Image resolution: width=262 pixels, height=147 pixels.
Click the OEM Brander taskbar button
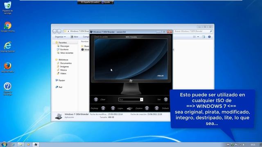pos(36,145)
